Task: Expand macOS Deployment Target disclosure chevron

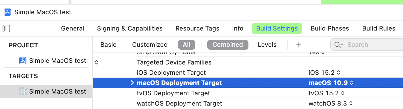Action: click(132, 83)
